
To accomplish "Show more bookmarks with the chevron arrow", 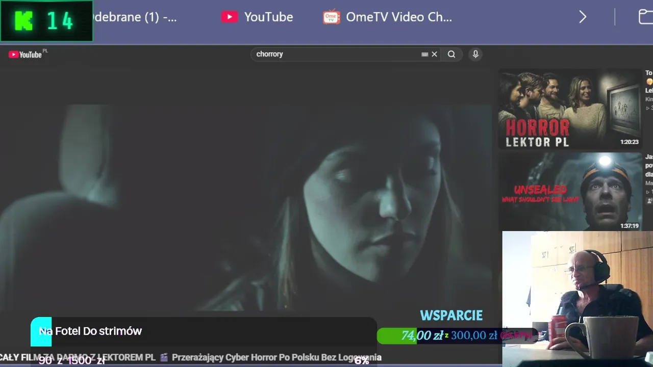I will [583, 17].
